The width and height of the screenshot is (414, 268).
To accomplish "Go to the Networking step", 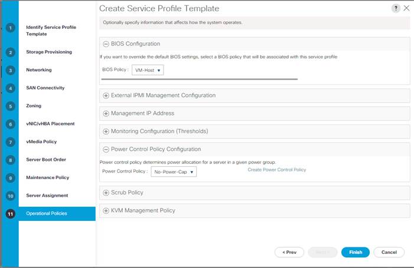I will (39, 70).
